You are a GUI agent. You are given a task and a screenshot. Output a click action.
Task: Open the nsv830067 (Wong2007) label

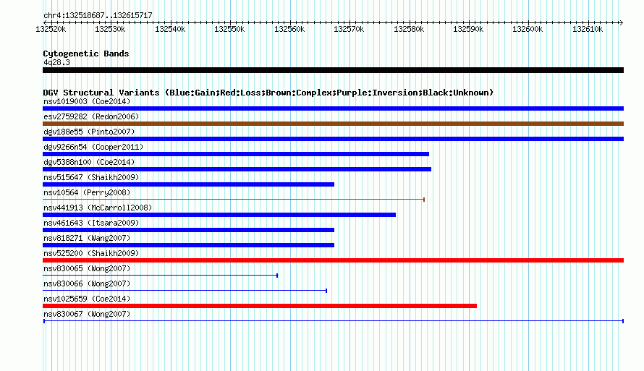point(87,314)
